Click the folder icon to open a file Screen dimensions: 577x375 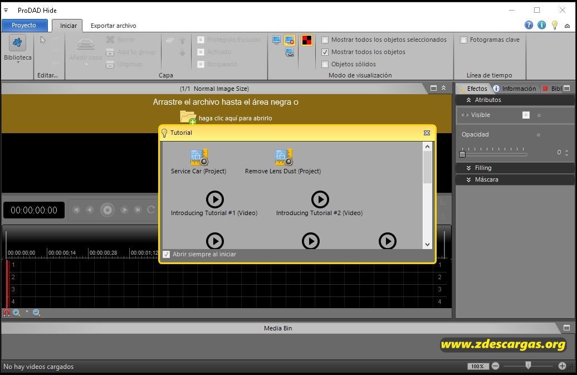tap(188, 117)
